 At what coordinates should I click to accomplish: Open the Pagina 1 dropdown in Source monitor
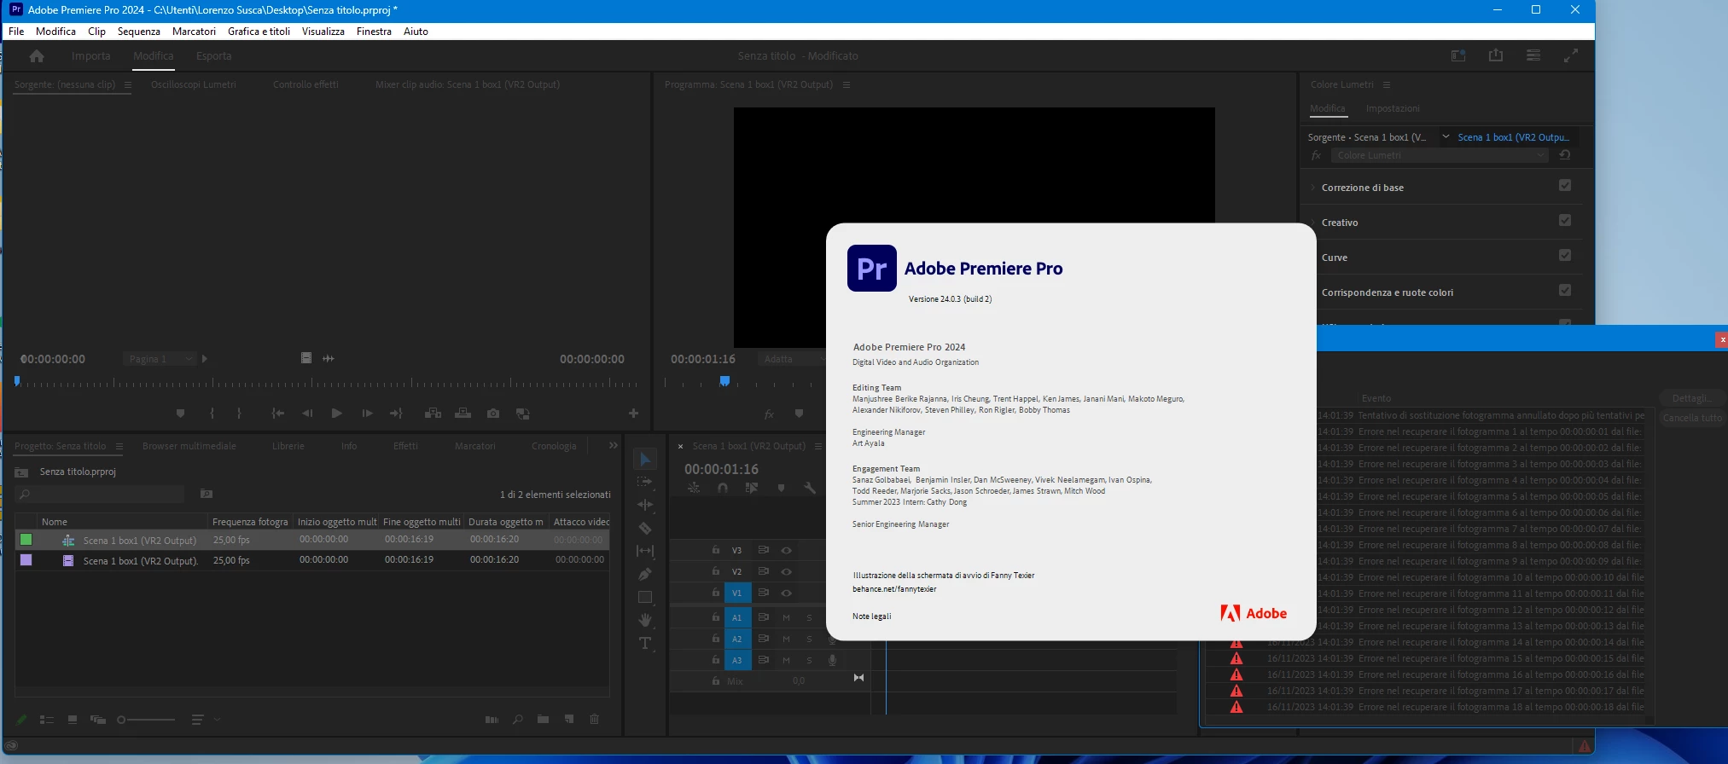click(x=160, y=359)
